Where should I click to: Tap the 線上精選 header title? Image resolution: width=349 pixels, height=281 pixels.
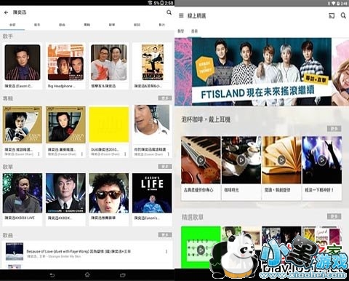[196, 16]
